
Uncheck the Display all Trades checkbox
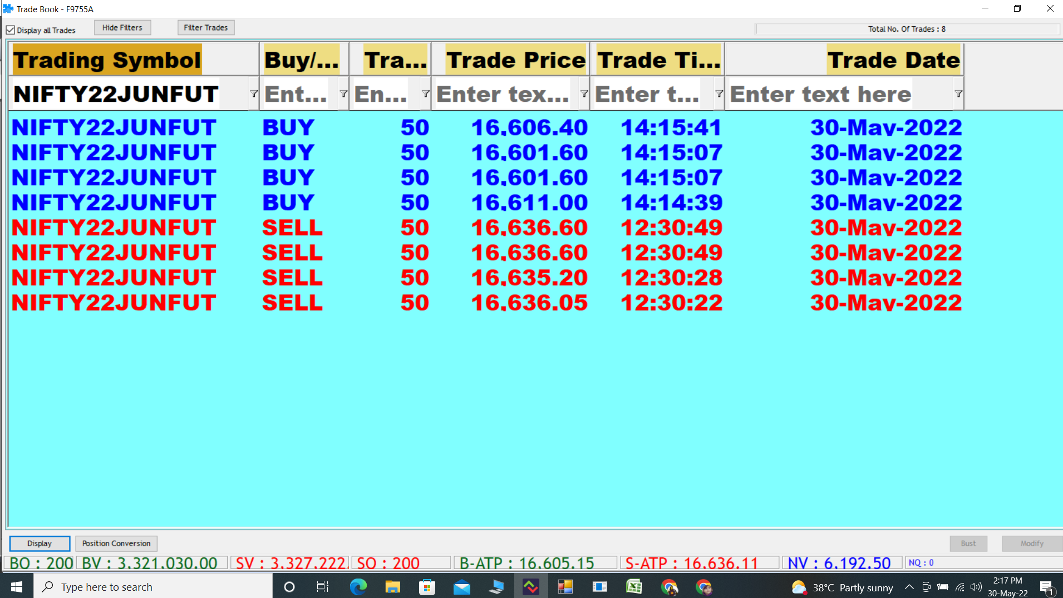point(11,30)
